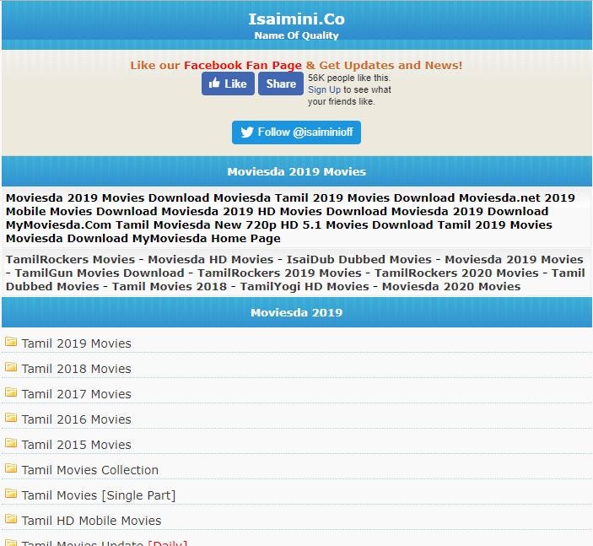Click folder icon beside Tamil 2015 Movies

(11, 443)
